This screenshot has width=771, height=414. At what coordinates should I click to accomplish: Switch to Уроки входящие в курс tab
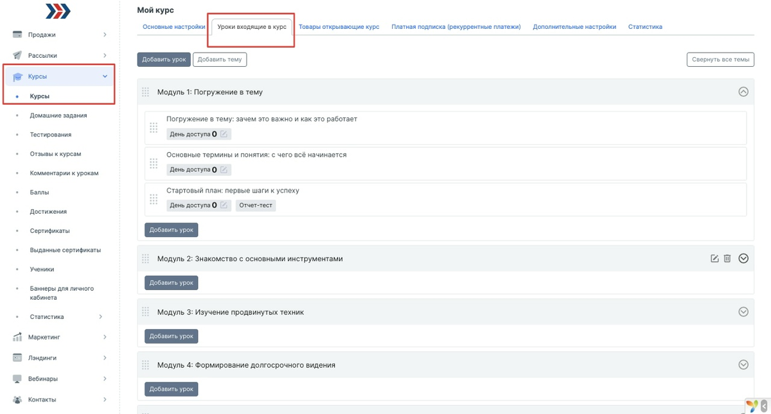tap(252, 27)
